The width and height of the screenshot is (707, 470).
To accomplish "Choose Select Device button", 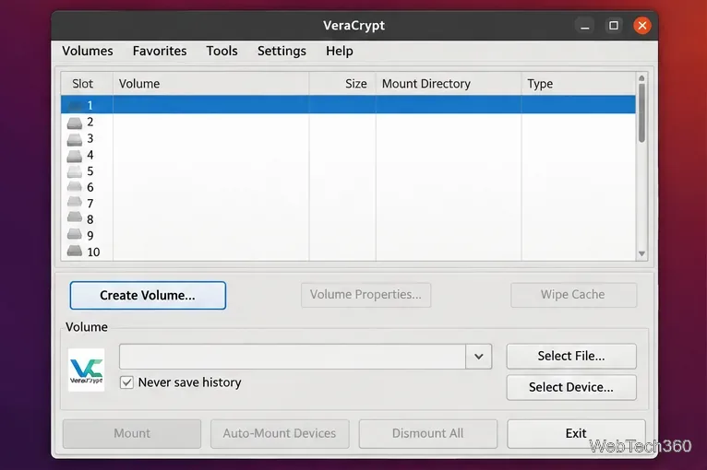I will click(x=571, y=387).
